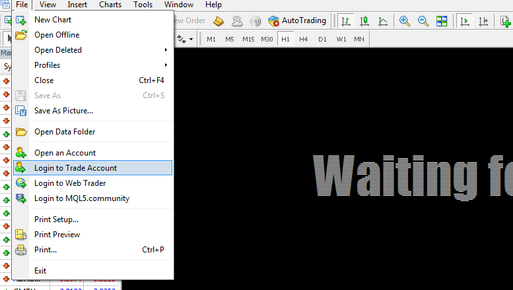
Task: Choose Print Preview entry
Action: coord(92,235)
